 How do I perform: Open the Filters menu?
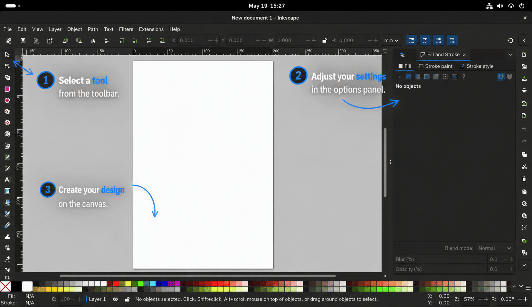click(126, 29)
